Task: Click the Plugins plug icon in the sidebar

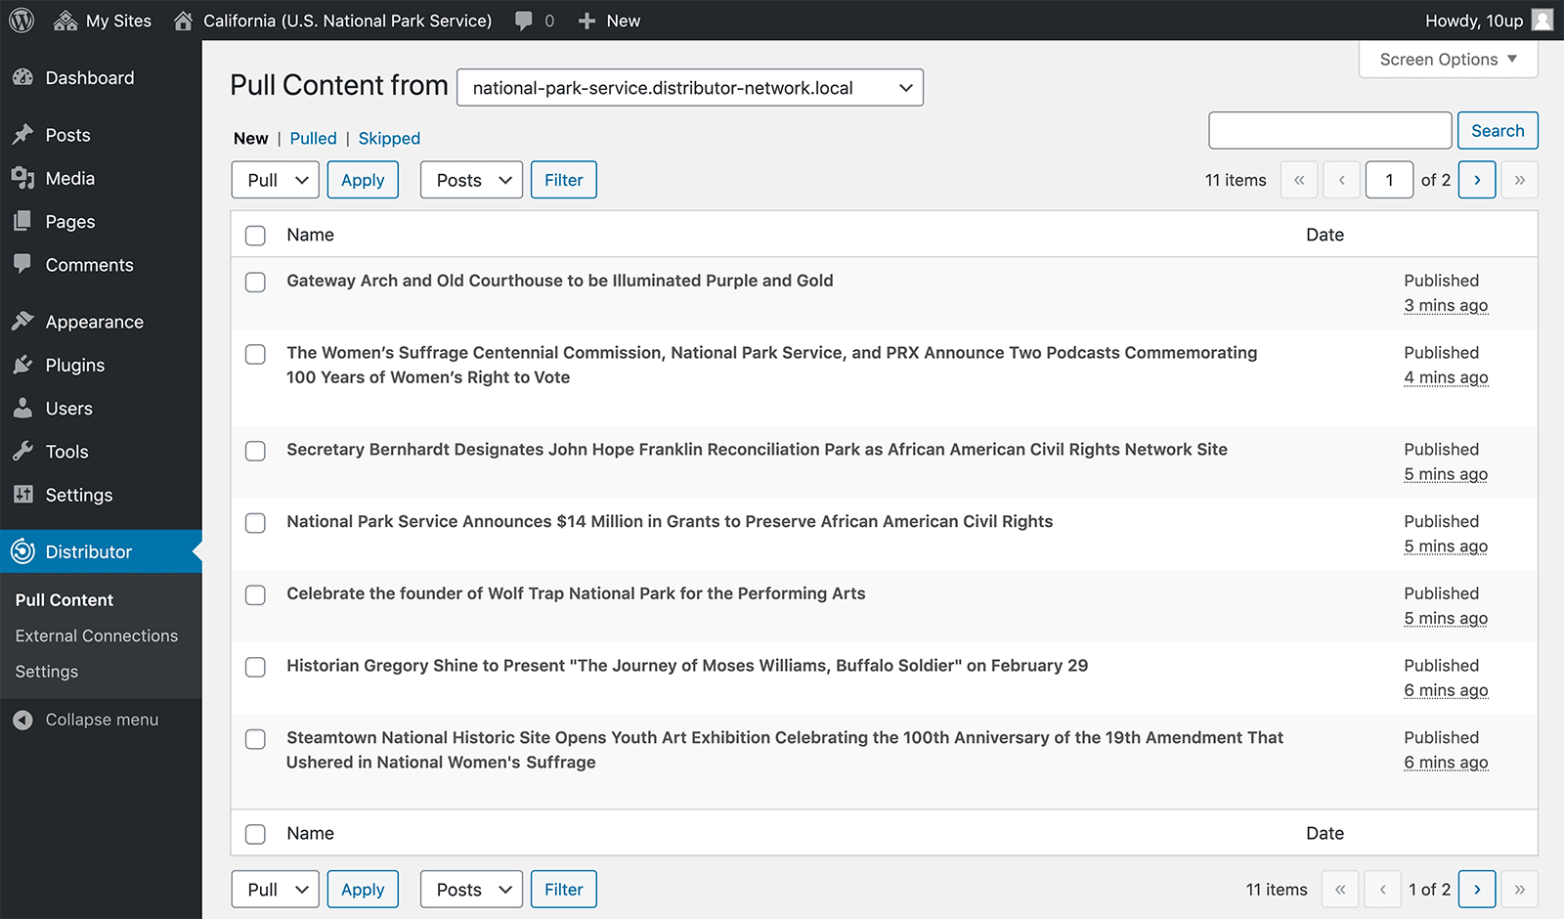Action: click(23, 365)
